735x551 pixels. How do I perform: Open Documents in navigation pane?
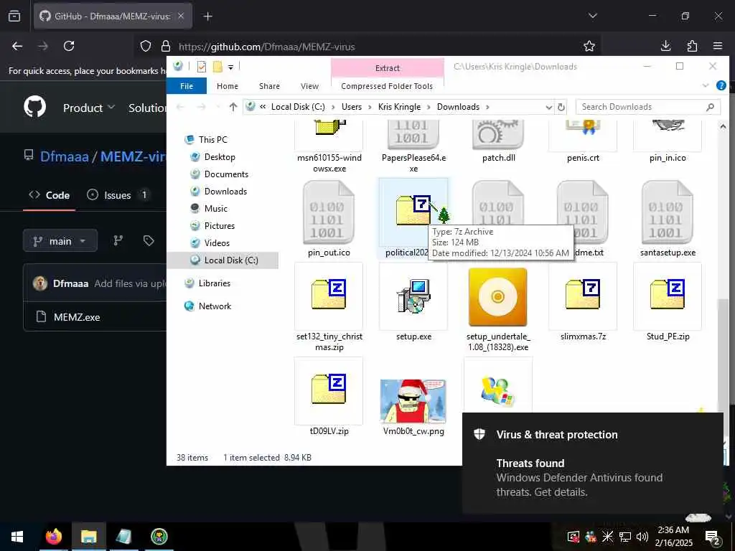226,174
